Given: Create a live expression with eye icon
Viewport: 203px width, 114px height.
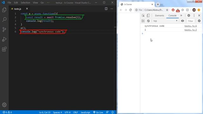Looking at the screenshot, I should [182, 21].
